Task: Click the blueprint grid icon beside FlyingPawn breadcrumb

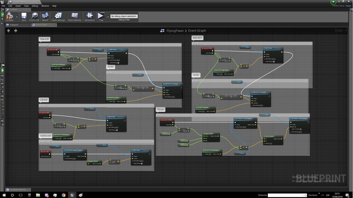Action: coord(162,31)
